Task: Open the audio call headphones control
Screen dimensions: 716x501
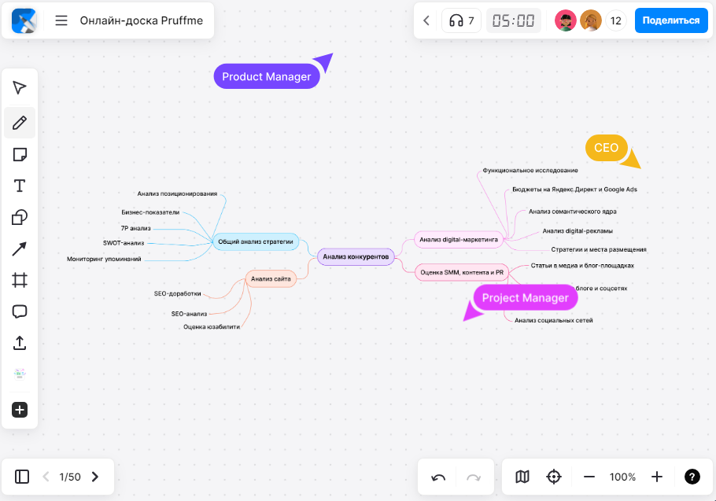Action: 461,20
